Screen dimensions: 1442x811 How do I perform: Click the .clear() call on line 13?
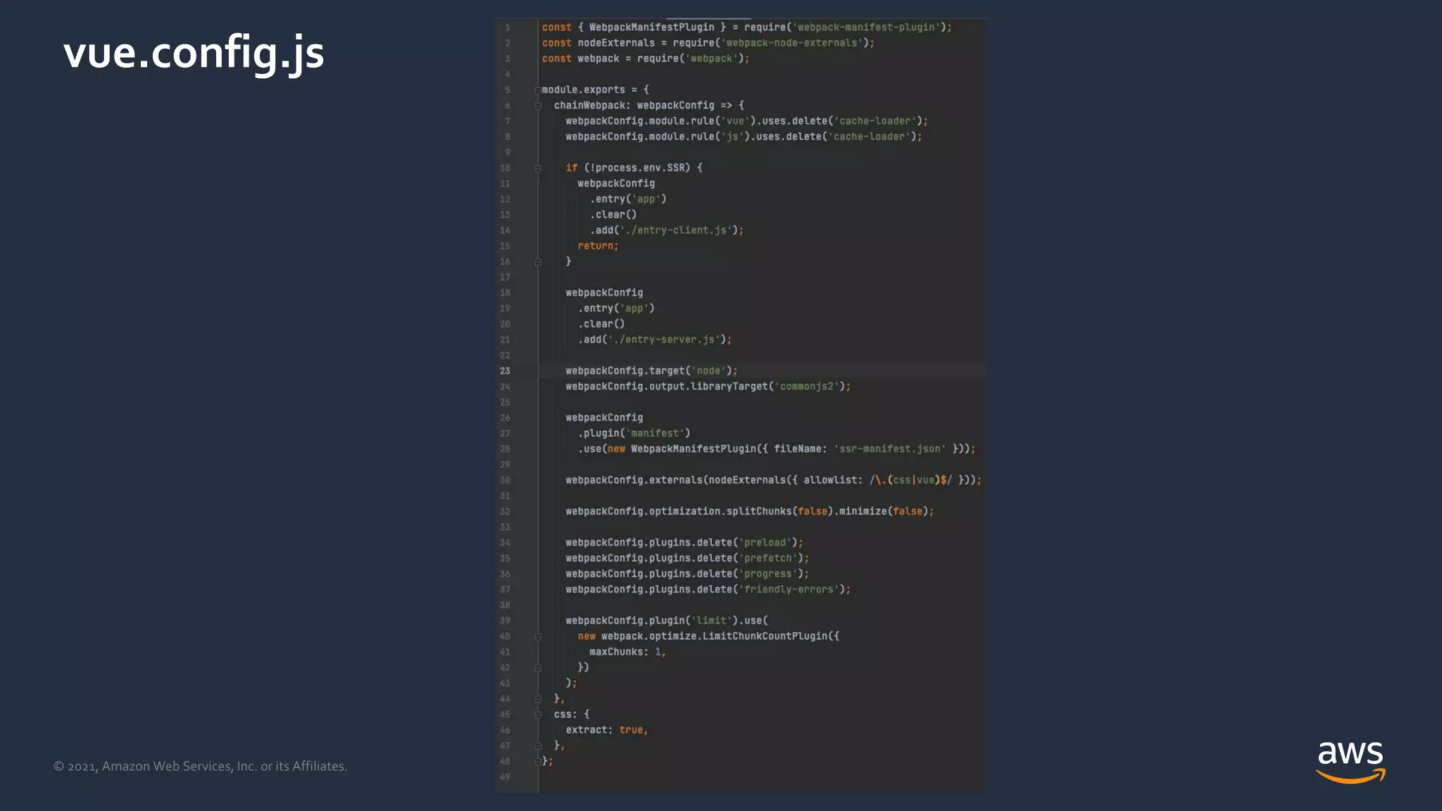[x=613, y=215]
